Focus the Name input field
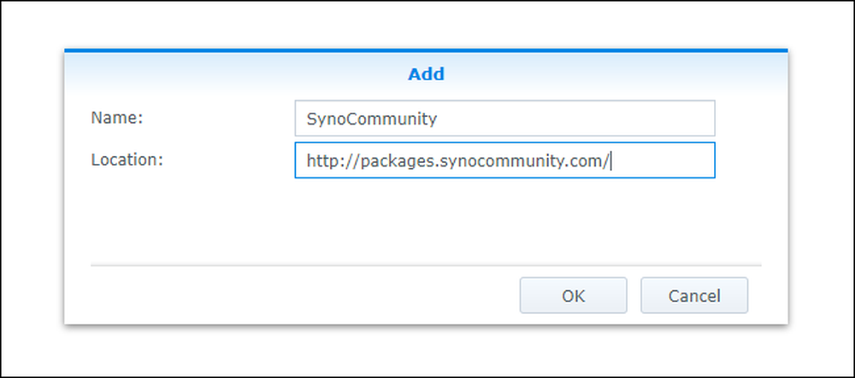 (505, 118)
